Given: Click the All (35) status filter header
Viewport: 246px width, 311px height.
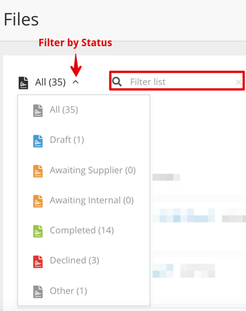Looking at the screenshot, I should pos(50,82).
